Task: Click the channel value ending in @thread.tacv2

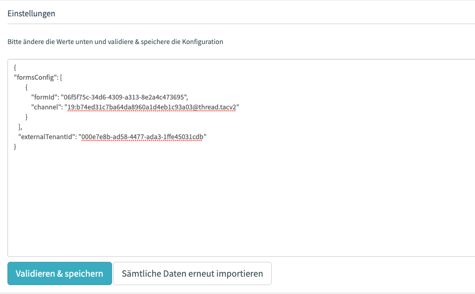Action: point(151,107)
